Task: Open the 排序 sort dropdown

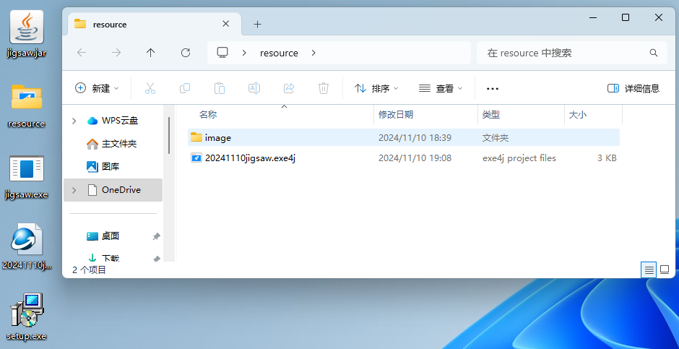Action: click(x=376, y=88)
